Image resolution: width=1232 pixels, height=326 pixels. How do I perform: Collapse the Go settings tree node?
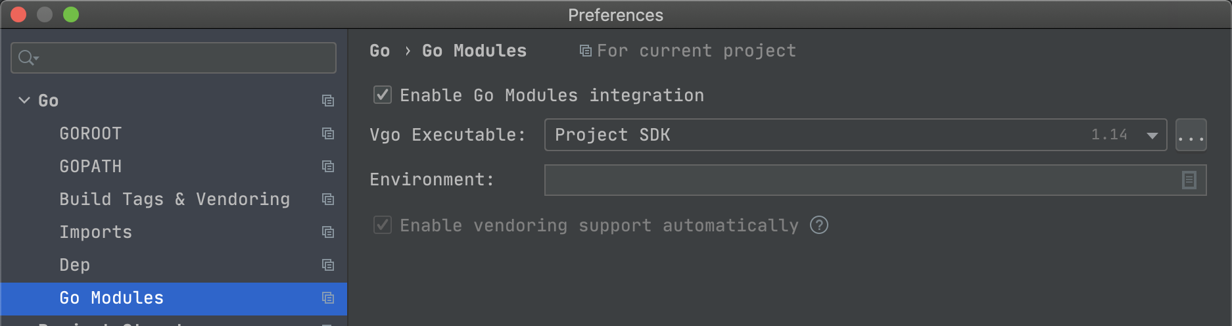[x=24, y=101]
